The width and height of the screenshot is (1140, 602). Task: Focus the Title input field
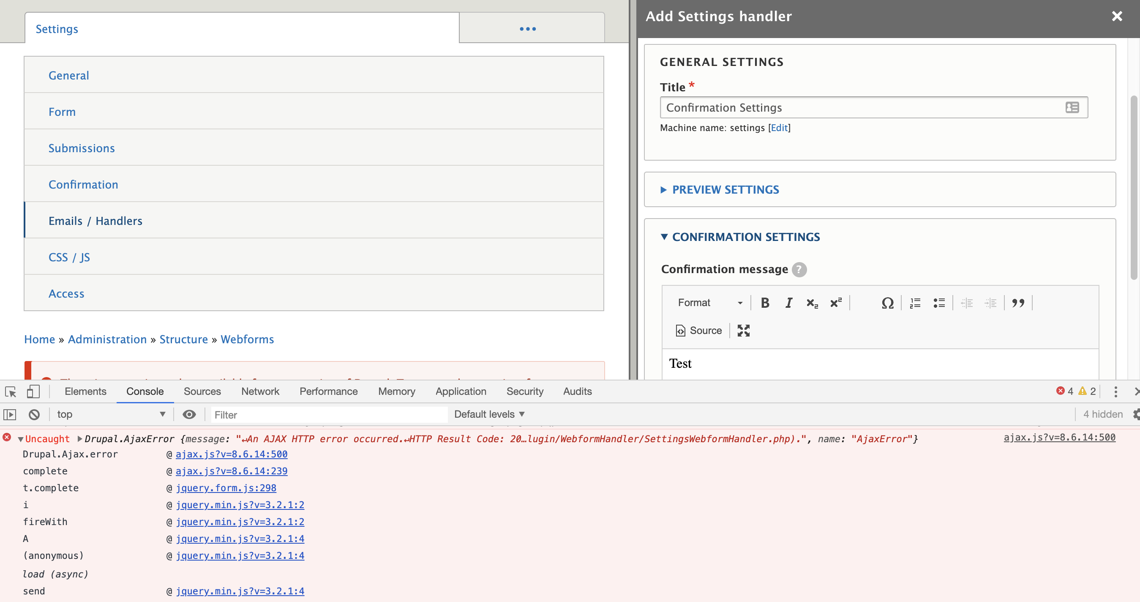[x=873, y=107]
